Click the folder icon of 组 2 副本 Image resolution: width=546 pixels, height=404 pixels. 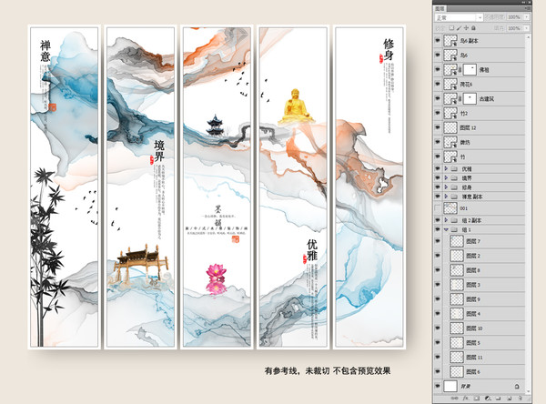pyautogui.click(x=454, y=220)
